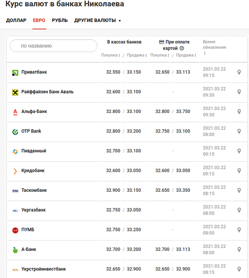
Task: Click the Укргазбанк logo
Action: tap(15, 210)
